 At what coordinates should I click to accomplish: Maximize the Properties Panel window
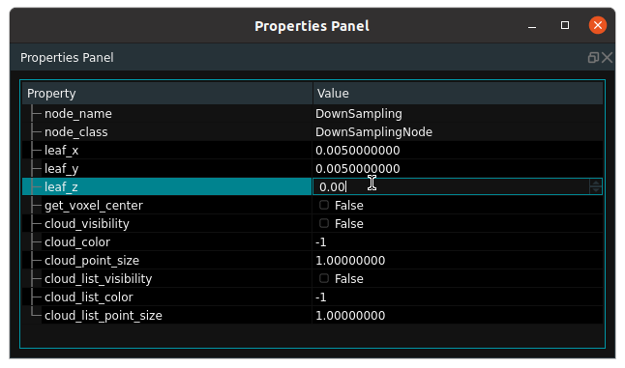pos(565,25)
